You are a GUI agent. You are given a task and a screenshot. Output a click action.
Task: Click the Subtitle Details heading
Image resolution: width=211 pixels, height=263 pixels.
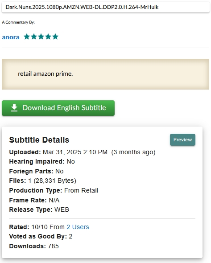[39, 140]
